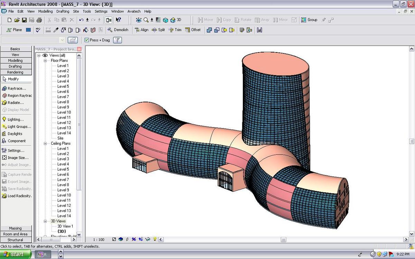Screen dimensions: 415x259
Task: Toggle the Work Plane grid visibility
Action: click(28, 30)
